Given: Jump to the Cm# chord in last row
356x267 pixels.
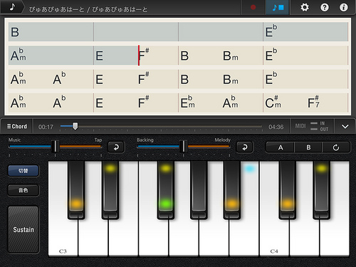Looking at the screenshot, I should click(x=273, y=103).
